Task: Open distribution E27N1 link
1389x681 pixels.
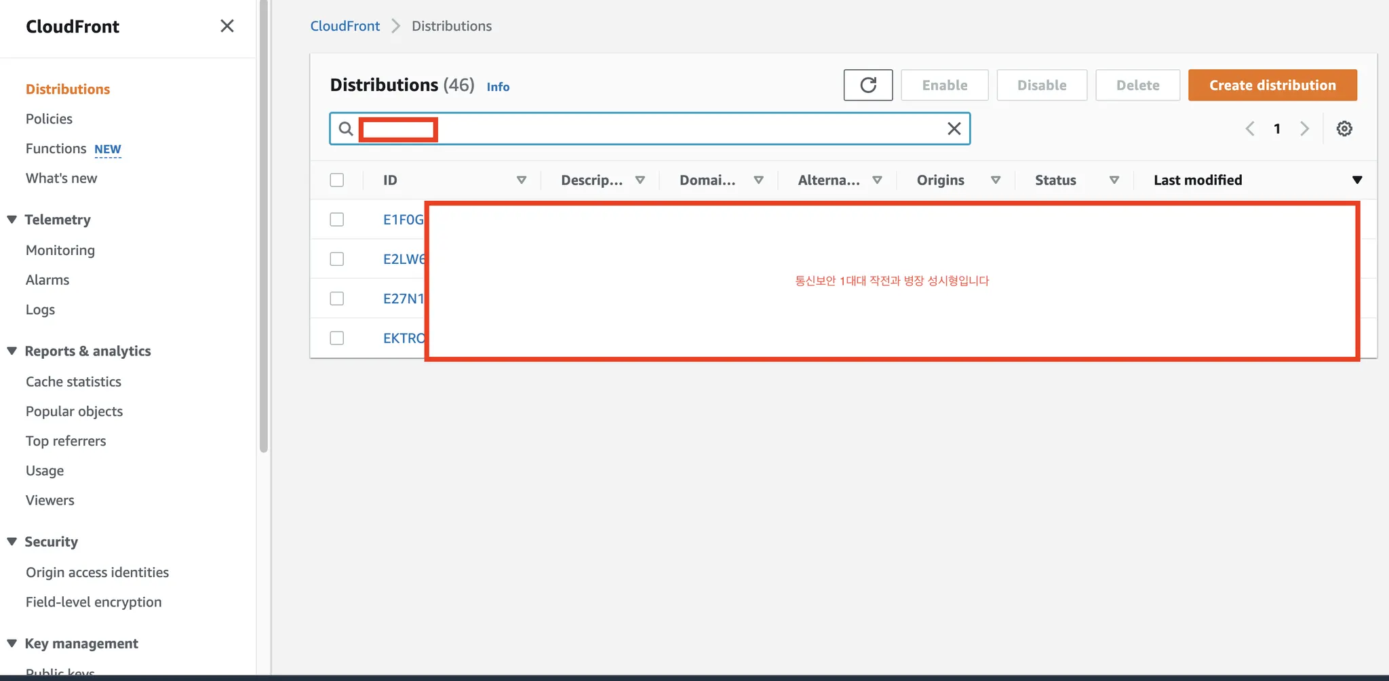Action: coord(404,298)
